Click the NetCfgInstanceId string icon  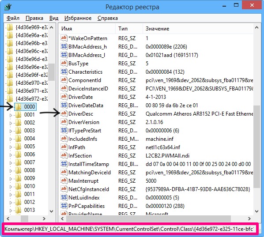coord(64,189)
